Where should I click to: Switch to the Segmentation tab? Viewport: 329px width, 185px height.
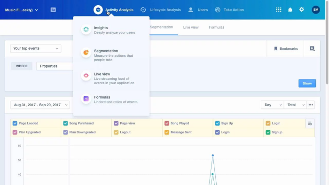[x=161, y=27]
